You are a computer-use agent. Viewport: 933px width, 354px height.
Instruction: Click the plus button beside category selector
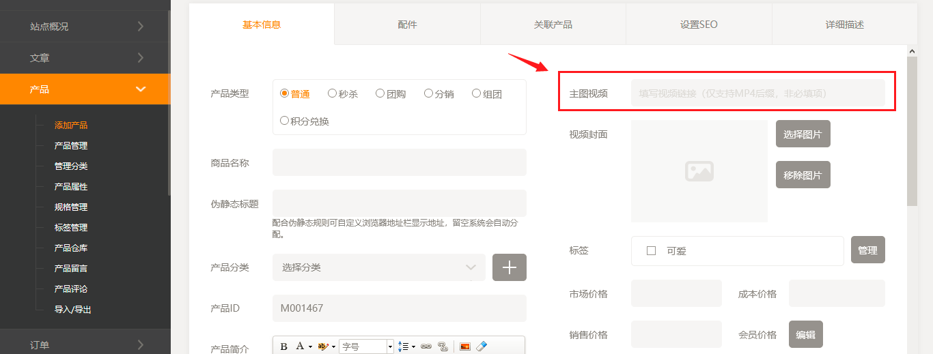point(509,267)
